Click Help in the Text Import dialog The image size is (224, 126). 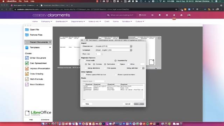pyautogui.click(x=87, y=104)
